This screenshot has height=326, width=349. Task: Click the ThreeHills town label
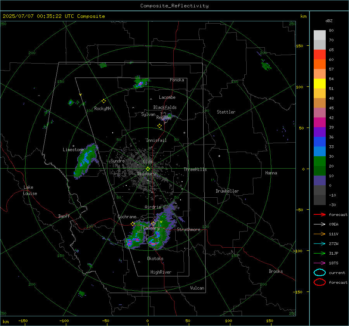[x=195, y=169]
